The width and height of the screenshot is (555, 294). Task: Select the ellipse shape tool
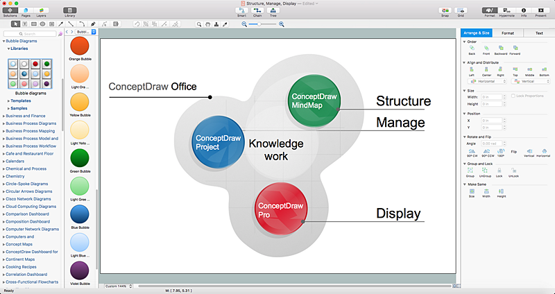[x=42, y=24]
